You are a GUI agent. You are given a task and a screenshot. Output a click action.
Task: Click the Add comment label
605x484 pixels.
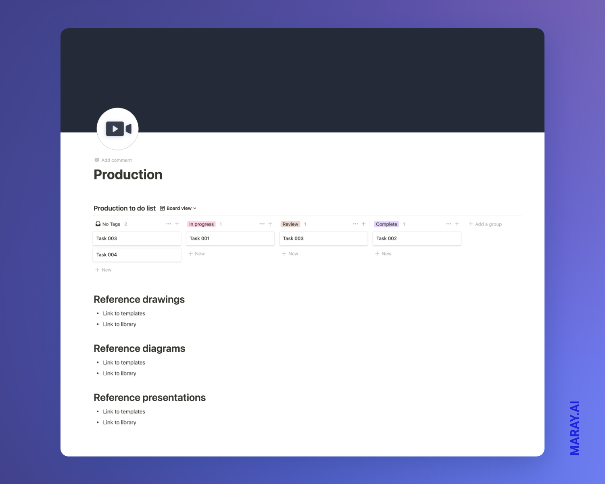pyautogui.click(x=117, y=160)
